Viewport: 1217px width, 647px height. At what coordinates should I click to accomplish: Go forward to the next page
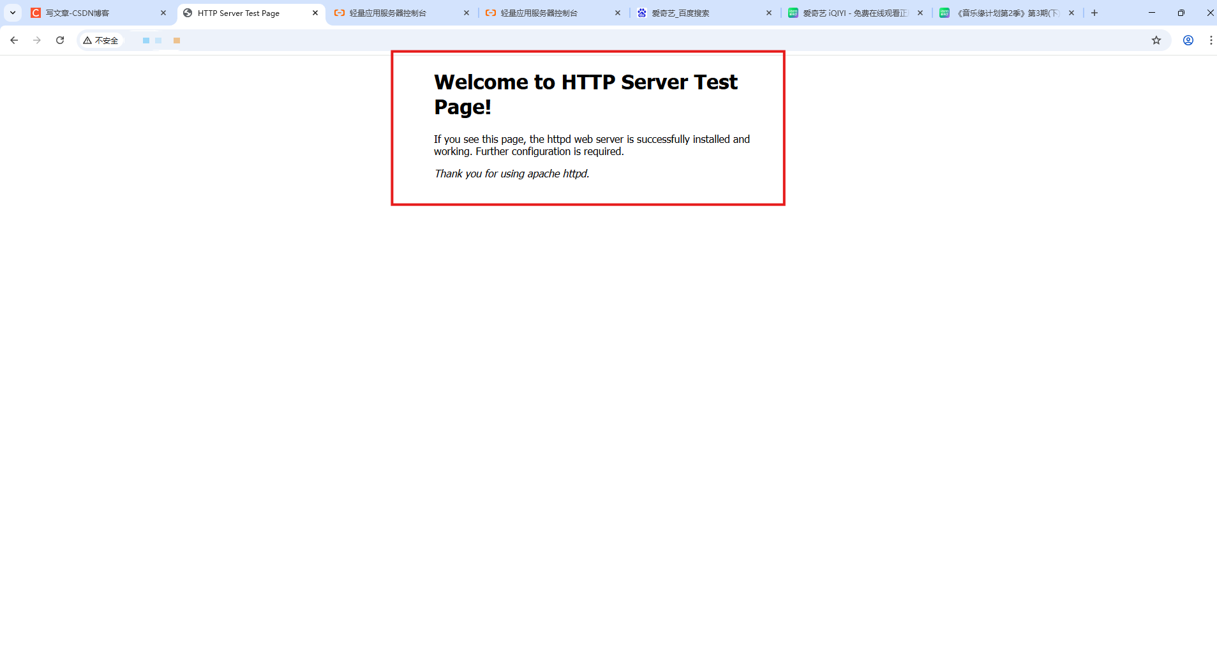(x=37, y=40)
